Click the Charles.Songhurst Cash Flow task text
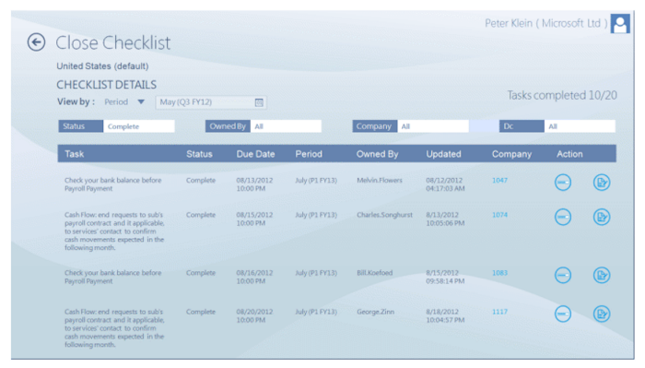 (114, 231)
